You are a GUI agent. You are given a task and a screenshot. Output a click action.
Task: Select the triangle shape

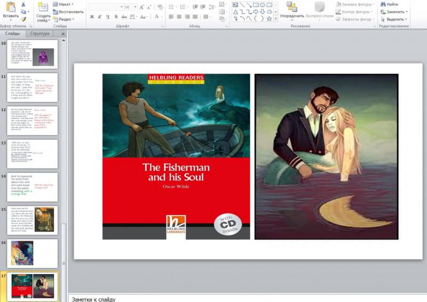point(235,12)
